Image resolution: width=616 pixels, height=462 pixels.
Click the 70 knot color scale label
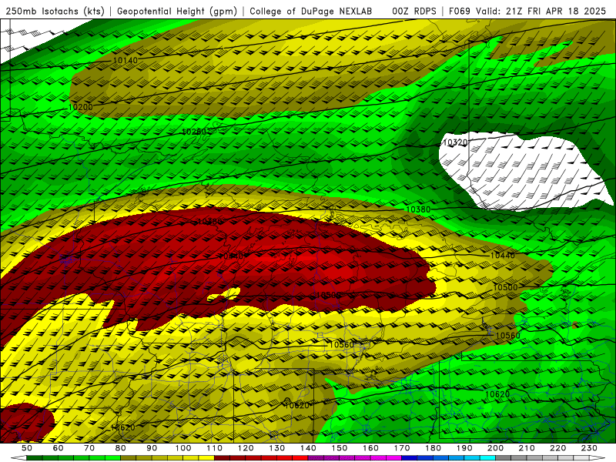[x=89, y=448]
